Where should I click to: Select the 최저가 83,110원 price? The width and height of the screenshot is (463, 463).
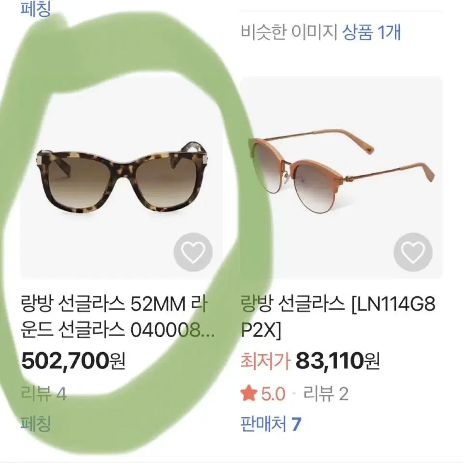click(x=310, y=361)
